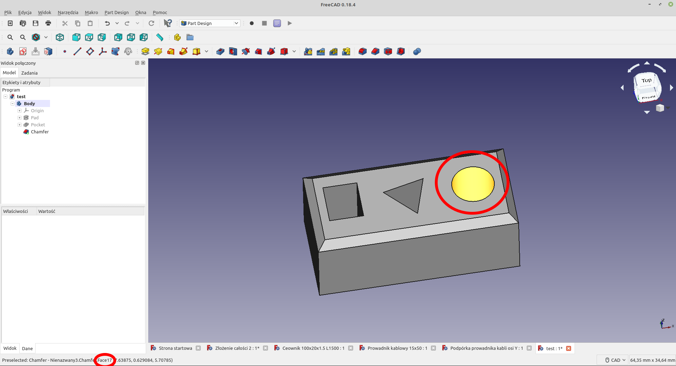Viewport: 676px width, 366px height.
Task: Open the Narzędzia menu
Action: click(x=68, y=12)
